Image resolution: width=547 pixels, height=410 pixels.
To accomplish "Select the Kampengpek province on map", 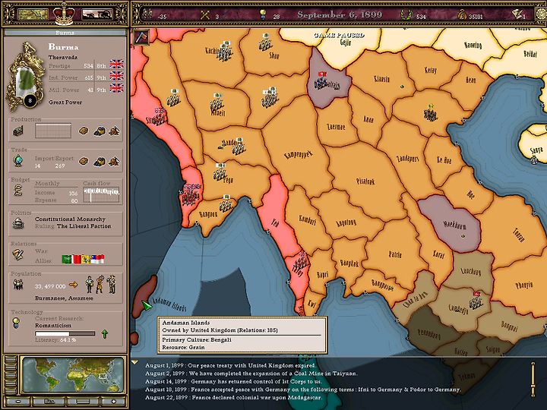I will pos(299,153).
